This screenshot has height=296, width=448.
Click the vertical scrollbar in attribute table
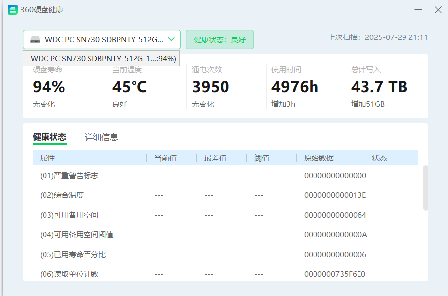pos(426,188)
